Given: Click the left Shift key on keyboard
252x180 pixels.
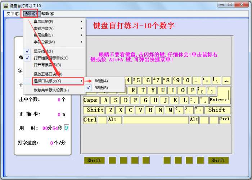Looking at the screenshot, I should point(94,110).
